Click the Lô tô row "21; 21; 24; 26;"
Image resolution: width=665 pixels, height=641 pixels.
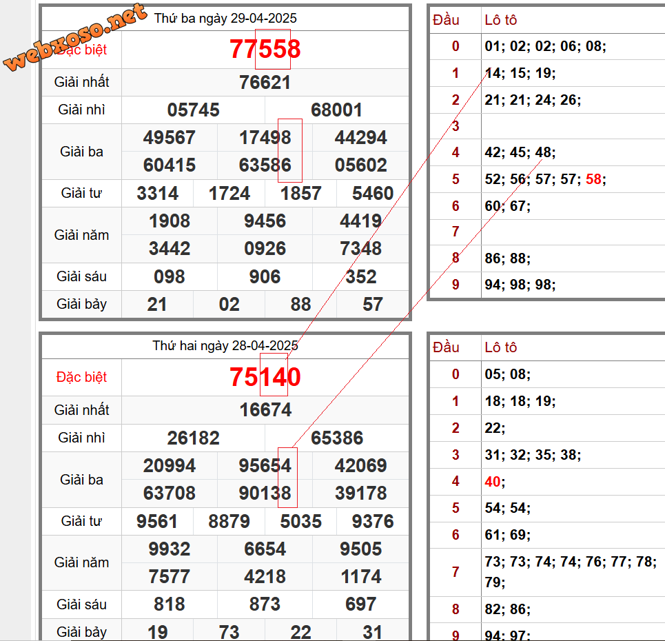(x=533, y=100)
